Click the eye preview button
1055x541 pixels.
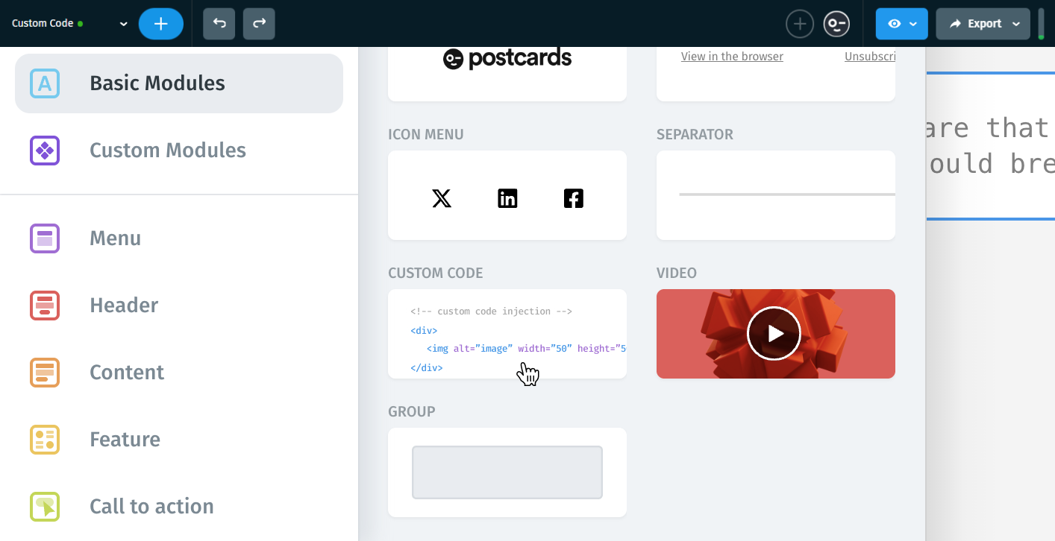894,24
